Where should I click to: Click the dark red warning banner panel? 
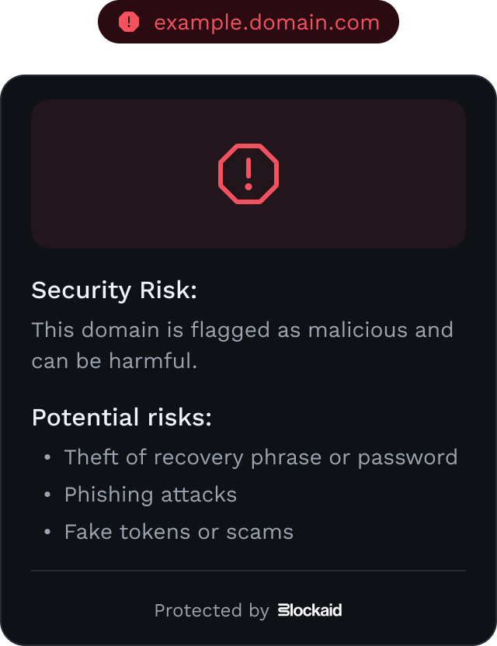click(x=248, y=174)
